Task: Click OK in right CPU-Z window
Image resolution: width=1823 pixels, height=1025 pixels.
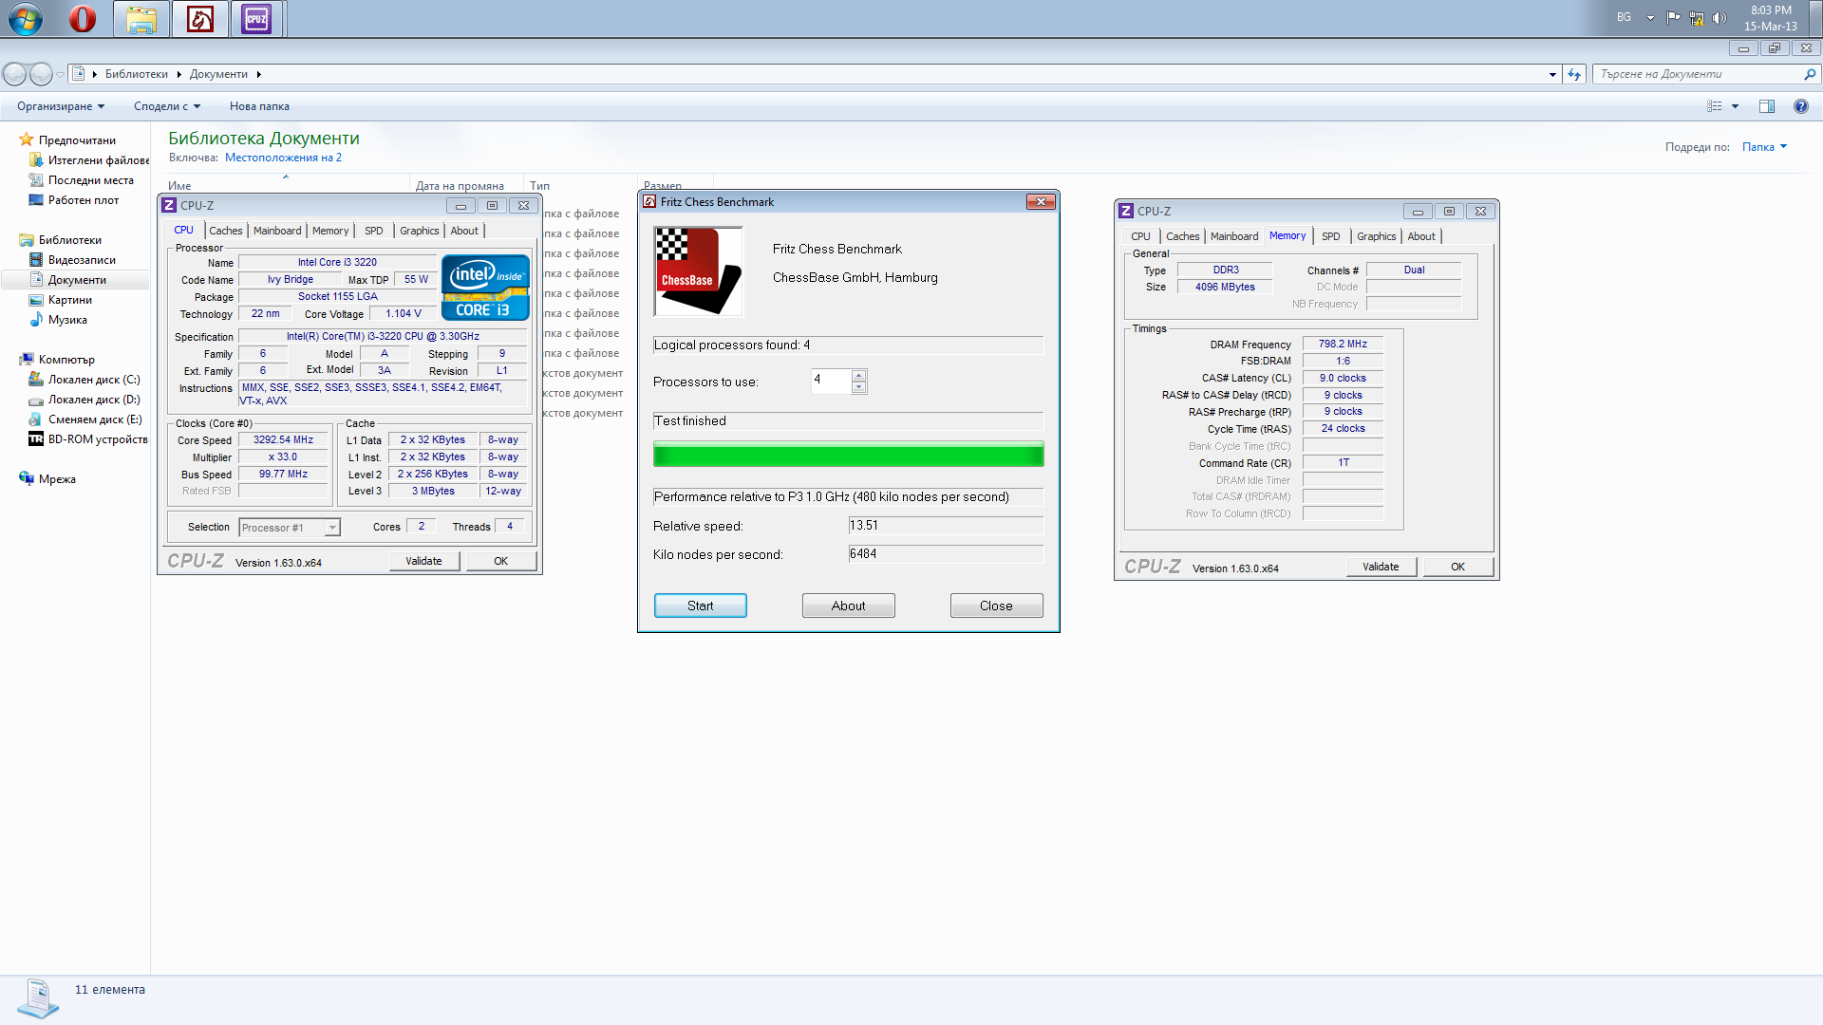Action: click(1457, 567)
